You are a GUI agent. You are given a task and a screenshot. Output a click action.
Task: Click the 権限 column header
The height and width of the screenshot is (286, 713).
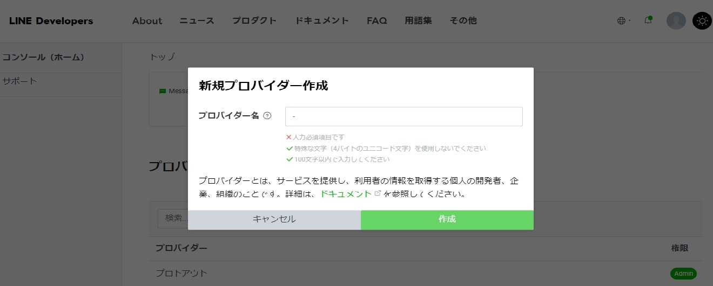(x=680, y=248)
